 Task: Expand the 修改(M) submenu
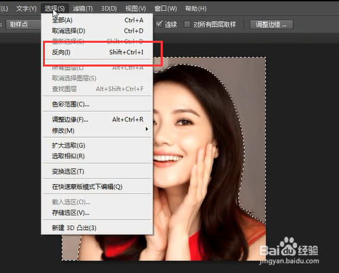coord(97,130)
